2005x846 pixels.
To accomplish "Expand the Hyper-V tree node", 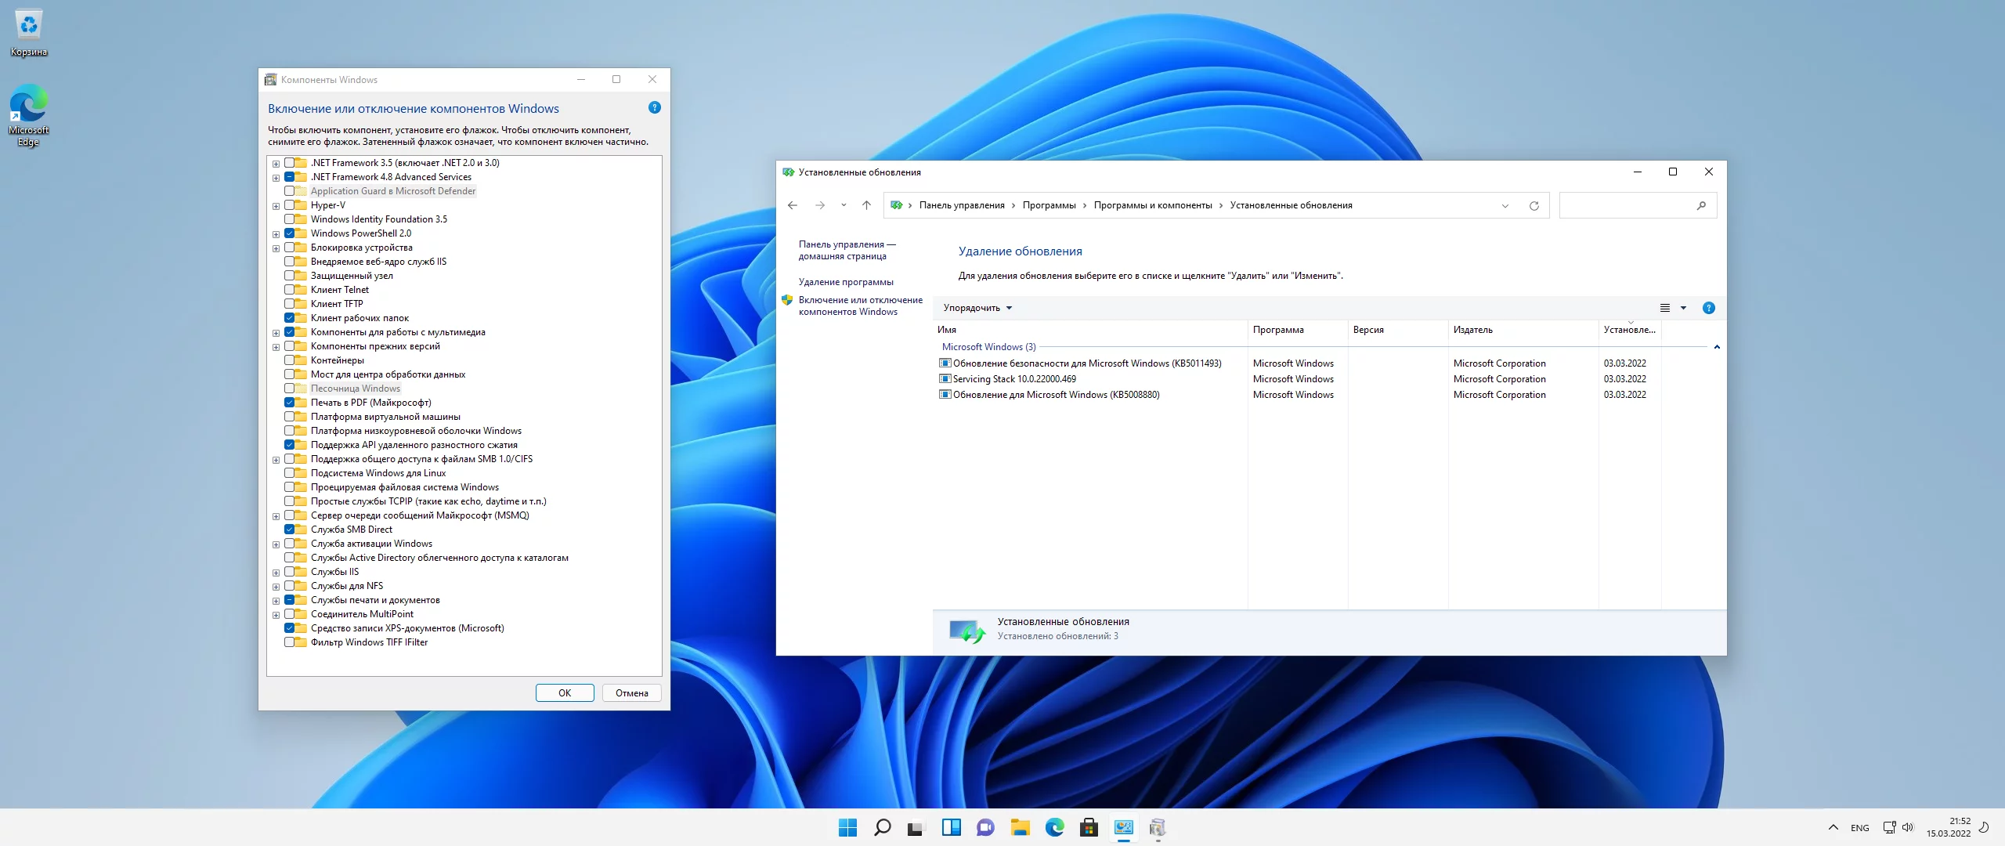I will 276,206.
